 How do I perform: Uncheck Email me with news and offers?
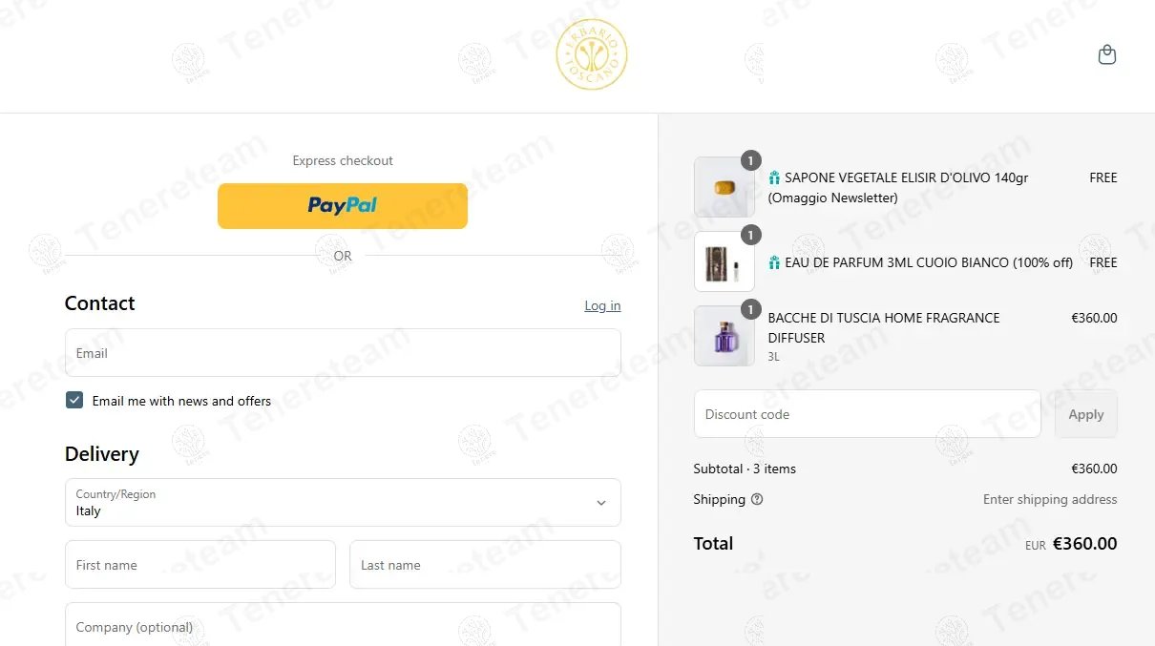[74, 400]
